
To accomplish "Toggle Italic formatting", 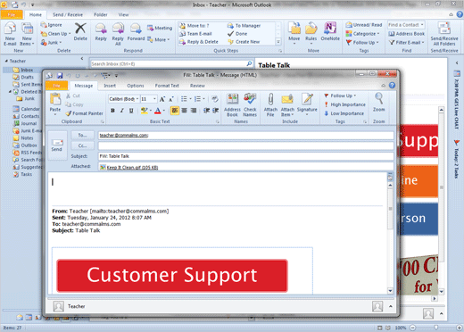I will tap(122, 111).
